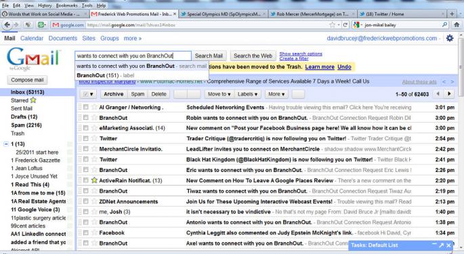Switch to Rob Mercer Twitter tab
The width and height of the screenshot is (464, 254).
313,14
